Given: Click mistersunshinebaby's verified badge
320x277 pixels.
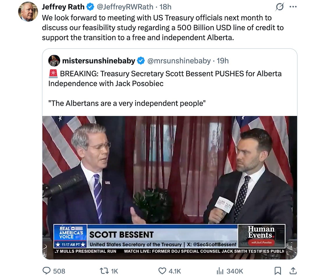Looking at the screenshot, I should coord(141,61).
